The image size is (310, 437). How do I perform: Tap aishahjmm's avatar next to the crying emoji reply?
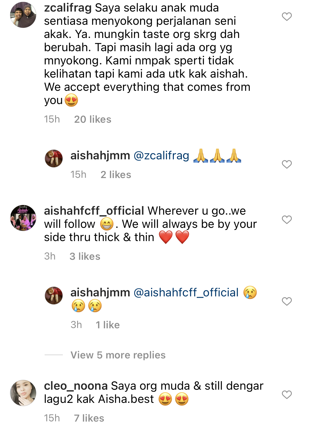54,296
